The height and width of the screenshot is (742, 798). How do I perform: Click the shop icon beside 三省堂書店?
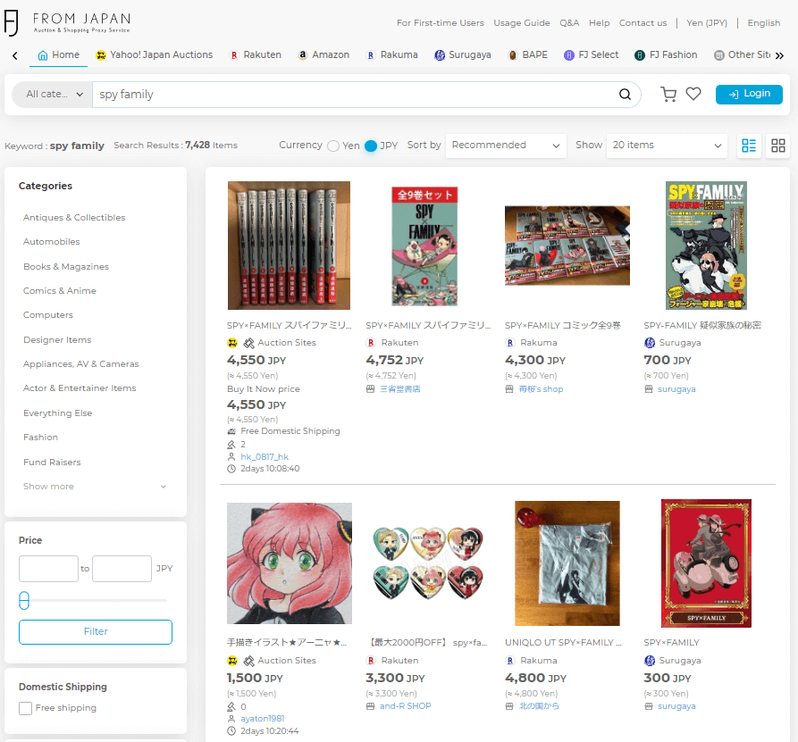(x=371, y=389)
